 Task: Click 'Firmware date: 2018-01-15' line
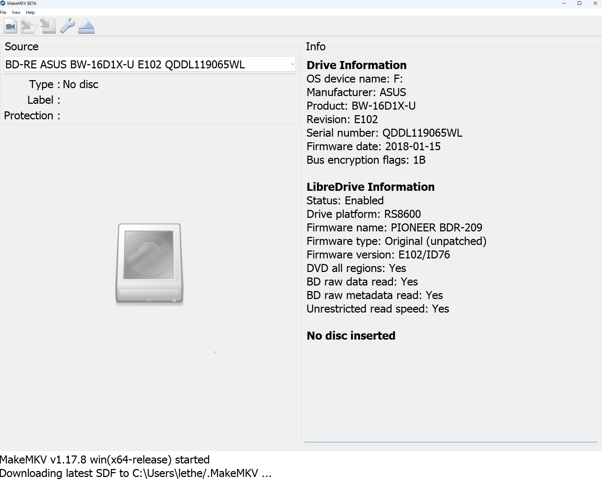click(373, 146)
